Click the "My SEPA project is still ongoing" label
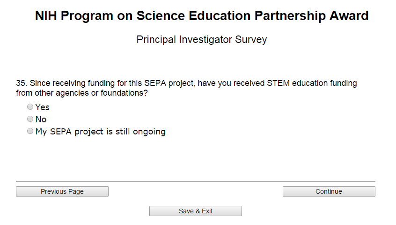 101,132
